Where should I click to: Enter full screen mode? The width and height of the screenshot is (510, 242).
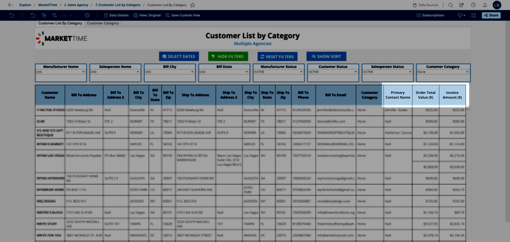473,15
